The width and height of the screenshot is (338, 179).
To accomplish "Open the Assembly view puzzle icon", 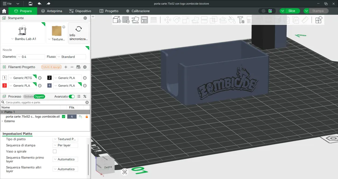I will point(319,20).
